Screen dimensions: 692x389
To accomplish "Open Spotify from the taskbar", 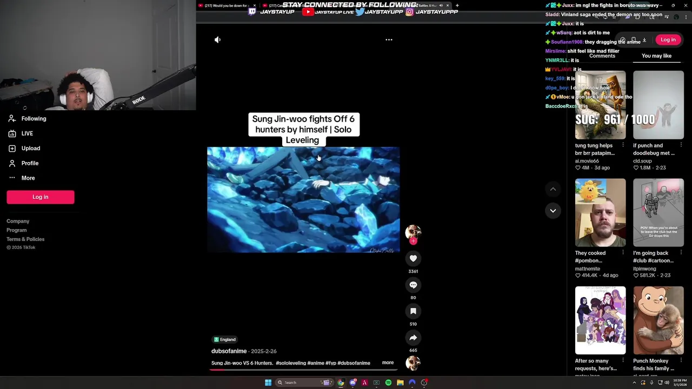I will click(x=388, y=383).
